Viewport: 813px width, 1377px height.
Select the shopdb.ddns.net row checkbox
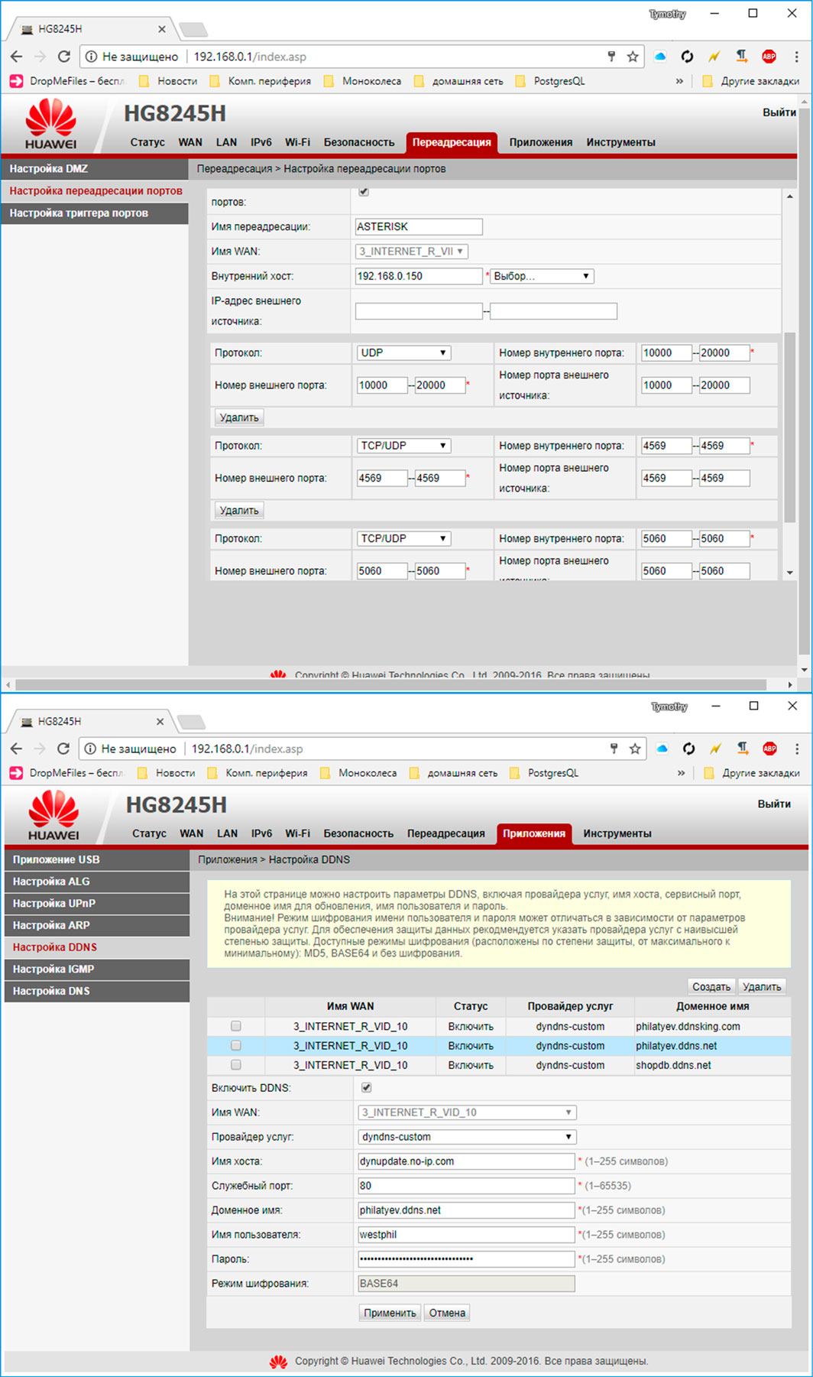pos(236,1065)
